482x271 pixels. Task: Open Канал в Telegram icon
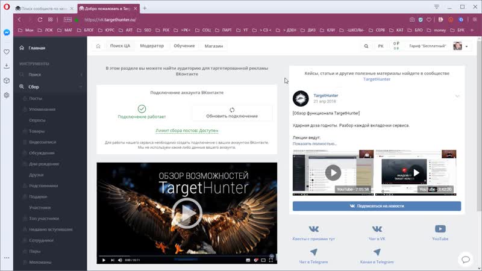377,252
